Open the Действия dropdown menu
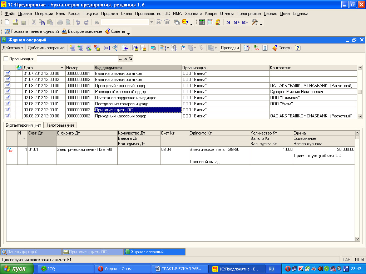The height and width of the screenshot is (274, 366). point(13,48)
